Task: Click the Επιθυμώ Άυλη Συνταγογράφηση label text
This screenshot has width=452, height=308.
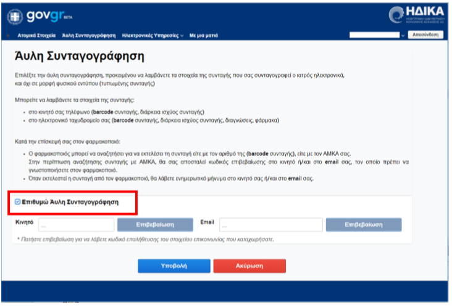Action: pos(70,201)
